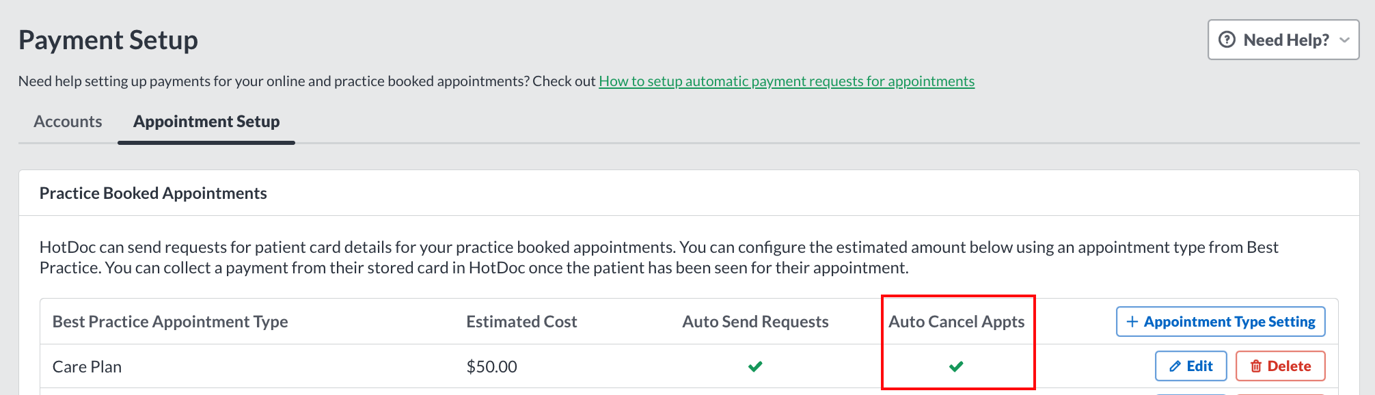Switch to the Accounts tab
This screenshot has height=395, width=1375.
pyautogui.click(x=68, y=122)
